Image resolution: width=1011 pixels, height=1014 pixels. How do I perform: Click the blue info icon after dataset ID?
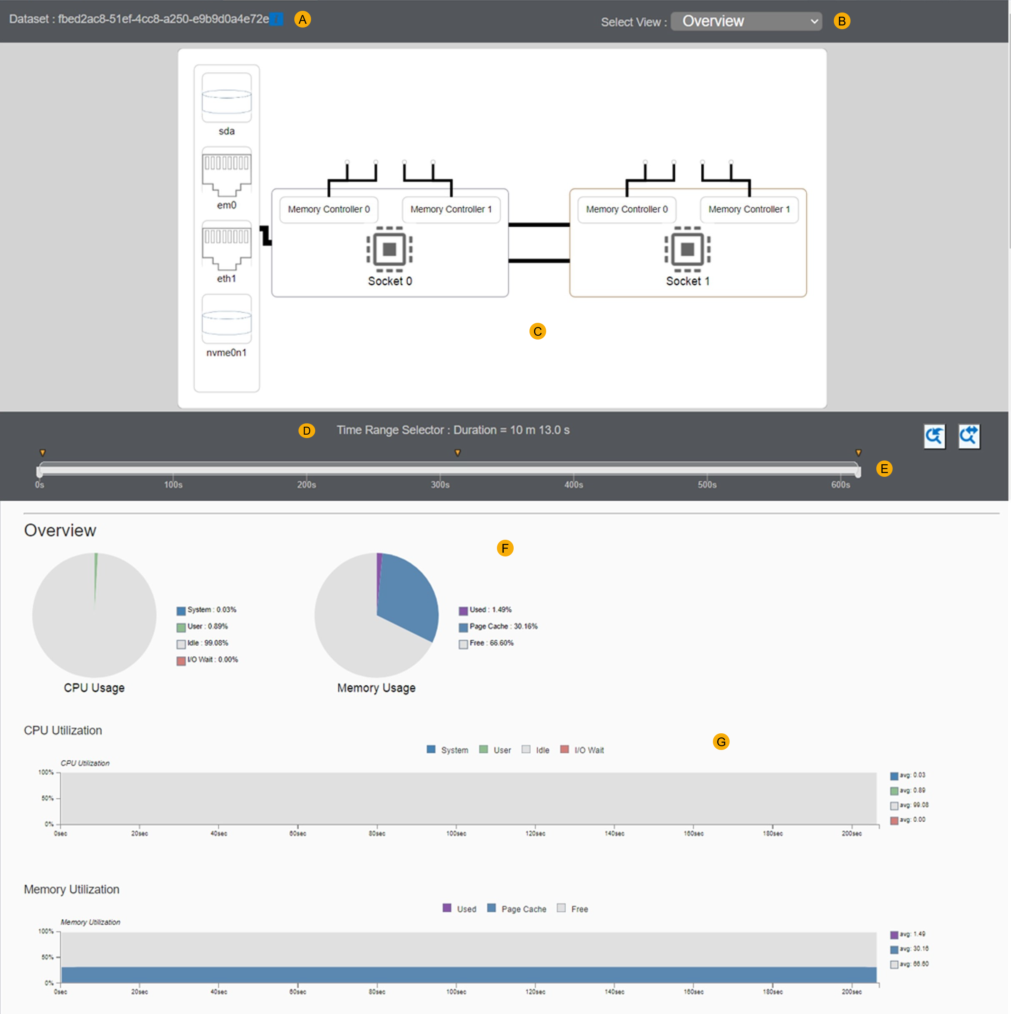click(276, 20)
